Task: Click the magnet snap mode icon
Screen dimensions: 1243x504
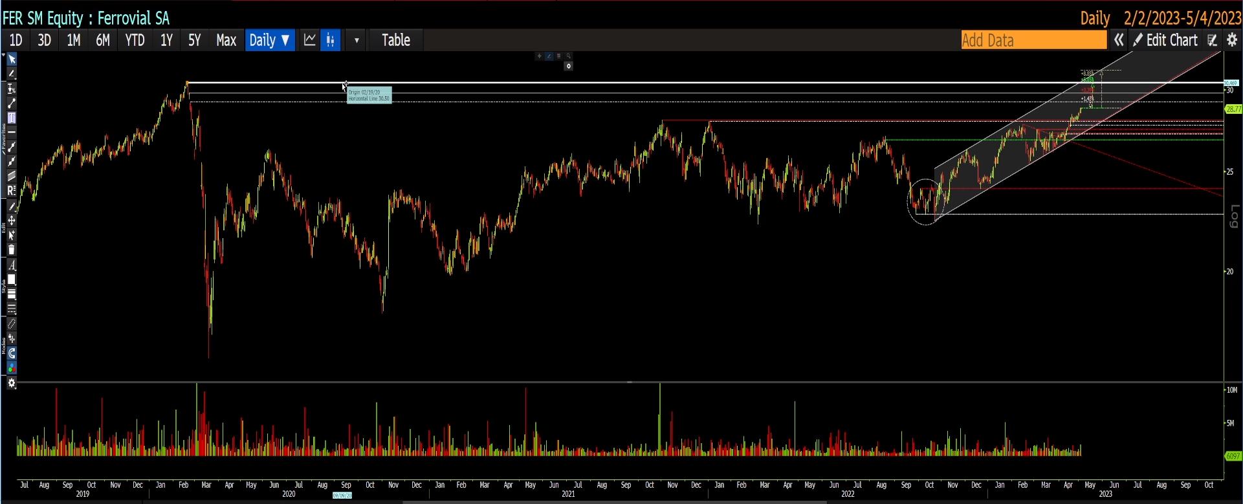Action: tap(12, 353)
